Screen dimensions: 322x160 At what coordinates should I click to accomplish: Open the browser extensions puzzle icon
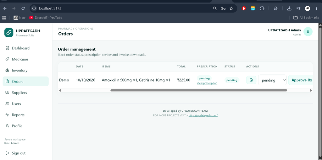[x=262, y=8]
